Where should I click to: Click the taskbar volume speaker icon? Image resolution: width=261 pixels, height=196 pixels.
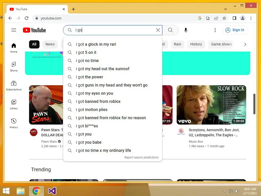click(x=237, y=191)
